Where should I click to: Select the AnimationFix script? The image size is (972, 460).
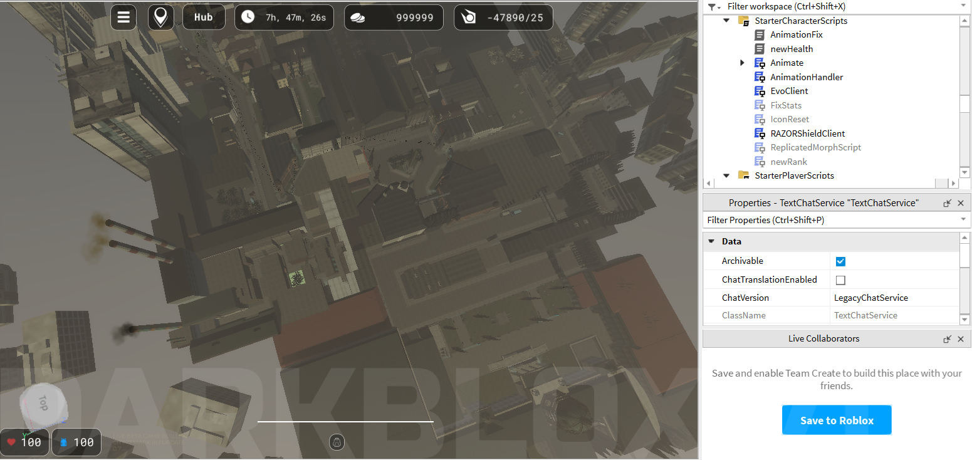796,34
